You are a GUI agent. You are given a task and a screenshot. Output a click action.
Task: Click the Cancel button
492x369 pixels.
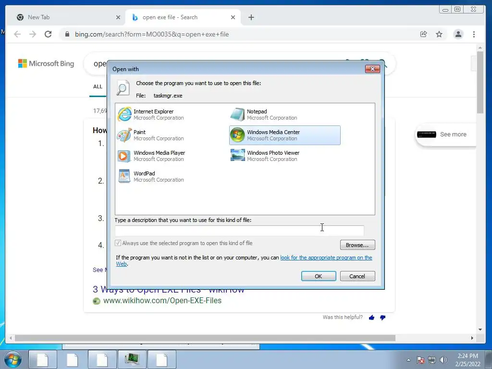tap(357, 276)
